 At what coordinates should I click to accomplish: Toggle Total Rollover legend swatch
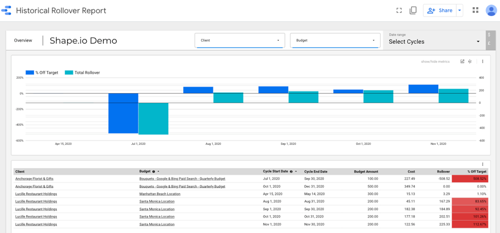(x=69, y=73)
